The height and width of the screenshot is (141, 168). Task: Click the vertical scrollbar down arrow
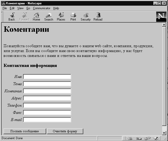[164, 133]
